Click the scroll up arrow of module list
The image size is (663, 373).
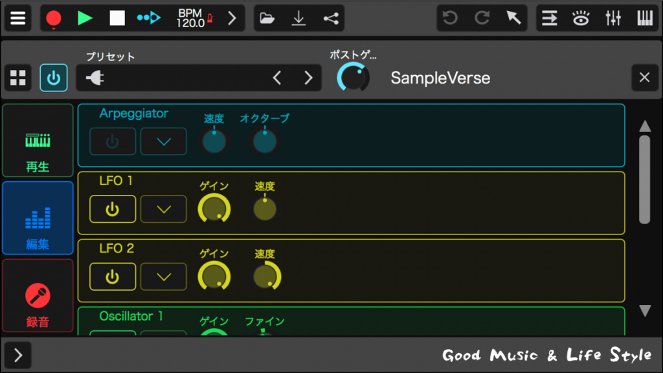645,126
